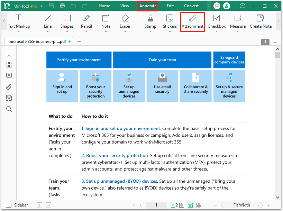Choose the Pencil drawing tool

coord(86,21)
